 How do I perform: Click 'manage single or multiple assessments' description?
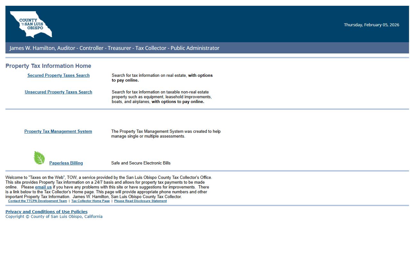pyautogui.click(x=148, y=136)
